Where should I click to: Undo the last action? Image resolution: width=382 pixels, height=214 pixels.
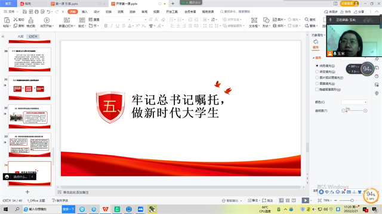pyautogui.click(x=48, y=12)
